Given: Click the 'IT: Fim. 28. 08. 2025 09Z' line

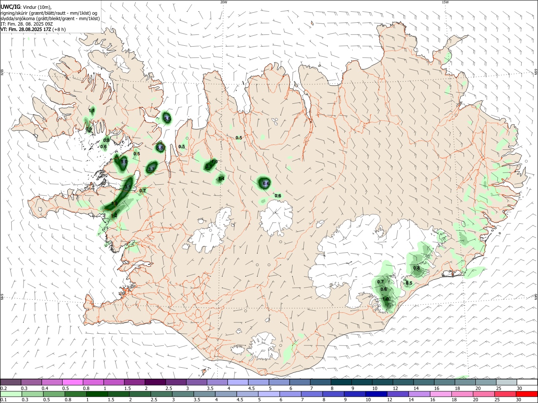Looking at the screenshot, I should click(26, 24).
